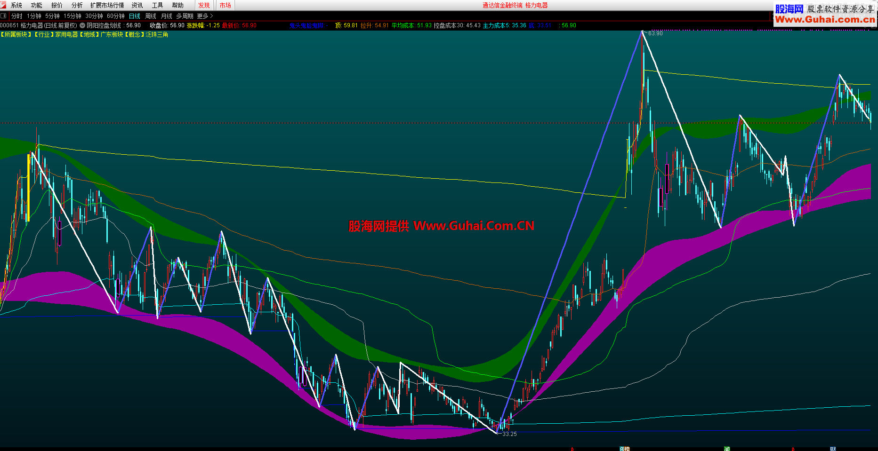Select the 周线 period
The height and width of the screenshot is (451, 878).
(151, 16)
